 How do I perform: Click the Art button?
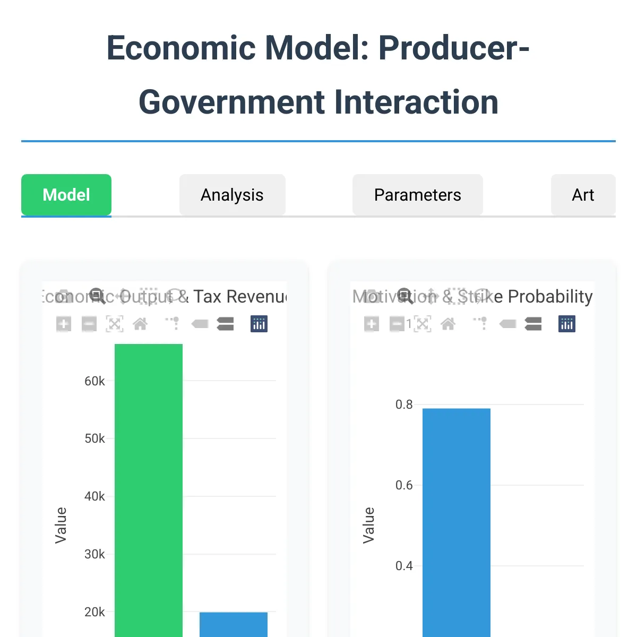(x=583, y=195)
